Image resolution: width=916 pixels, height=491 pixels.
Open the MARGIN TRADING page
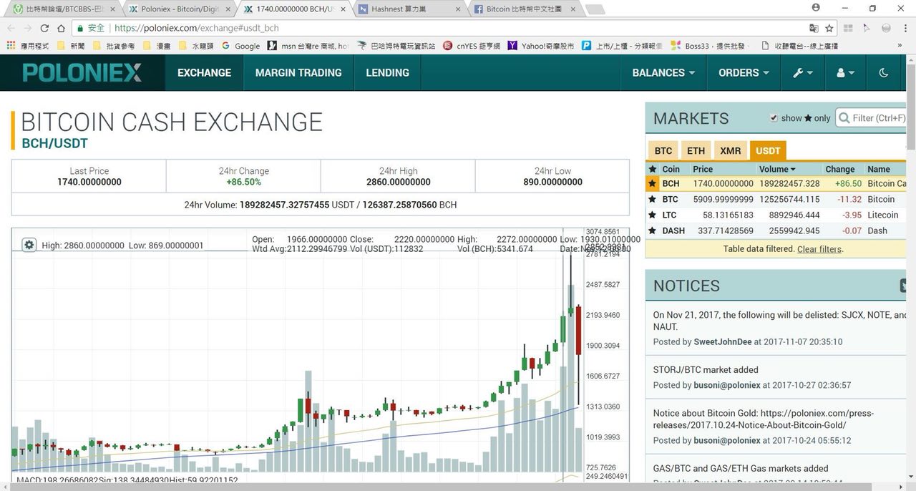(298, 72)
